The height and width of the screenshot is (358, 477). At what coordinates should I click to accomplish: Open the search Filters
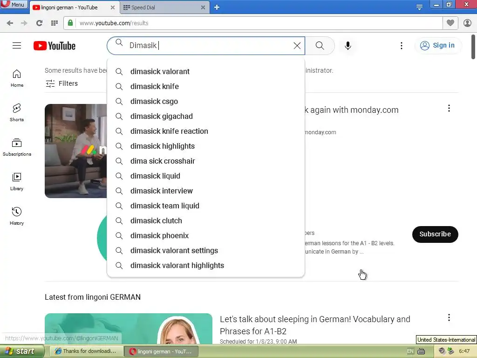pos(62,83)
